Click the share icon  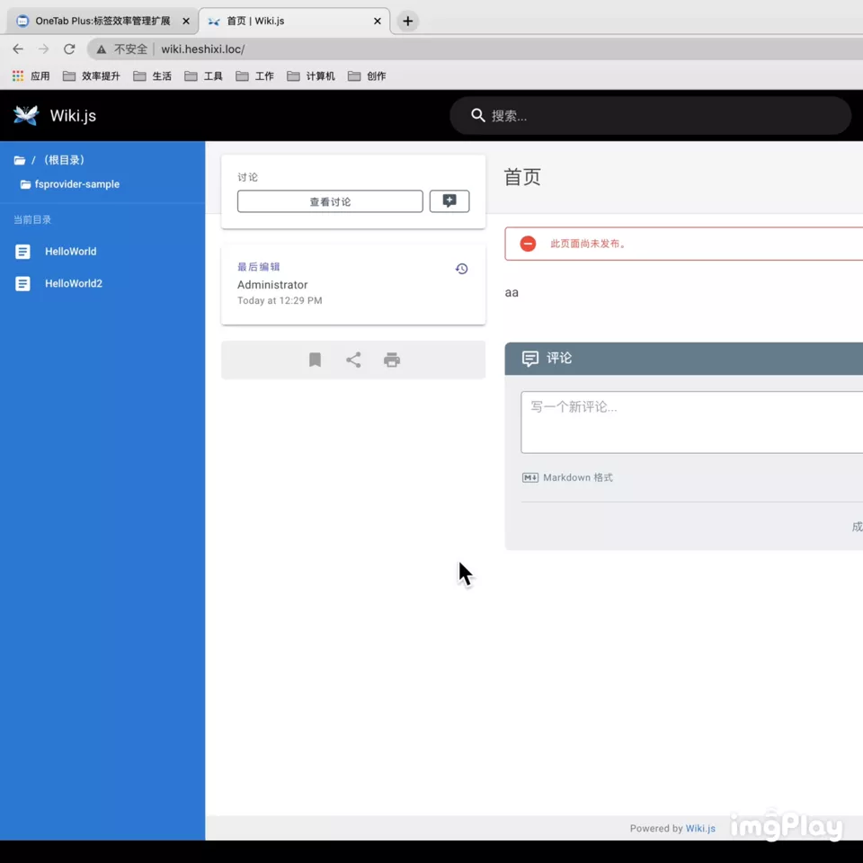pos(353,360)
